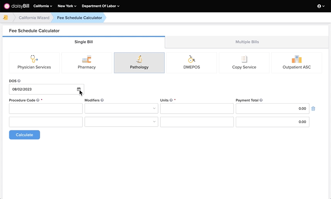
Task: Select the Copy Service card
Action: pos(244,63)
